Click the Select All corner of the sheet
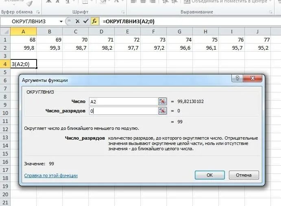This screenshot has height=206, width=281. 5,32
